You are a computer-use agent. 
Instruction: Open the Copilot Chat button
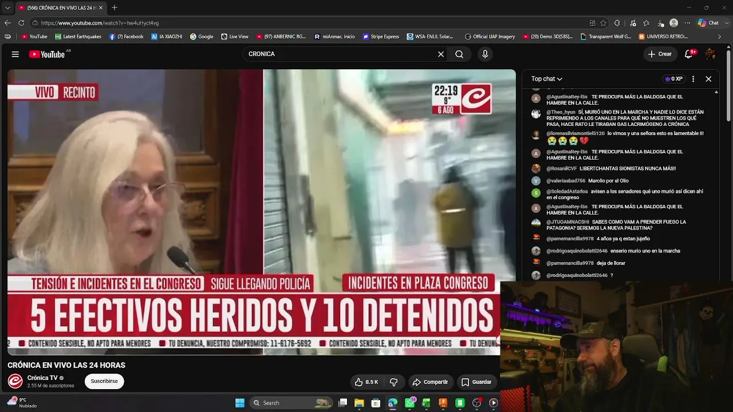tap(708, 23)
